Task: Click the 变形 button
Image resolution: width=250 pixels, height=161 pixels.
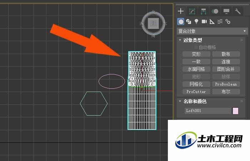Action: 196,54
